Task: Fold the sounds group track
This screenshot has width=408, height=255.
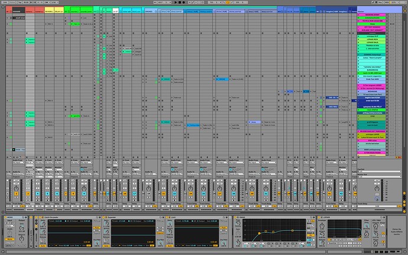Action: [x=69, y=11]
